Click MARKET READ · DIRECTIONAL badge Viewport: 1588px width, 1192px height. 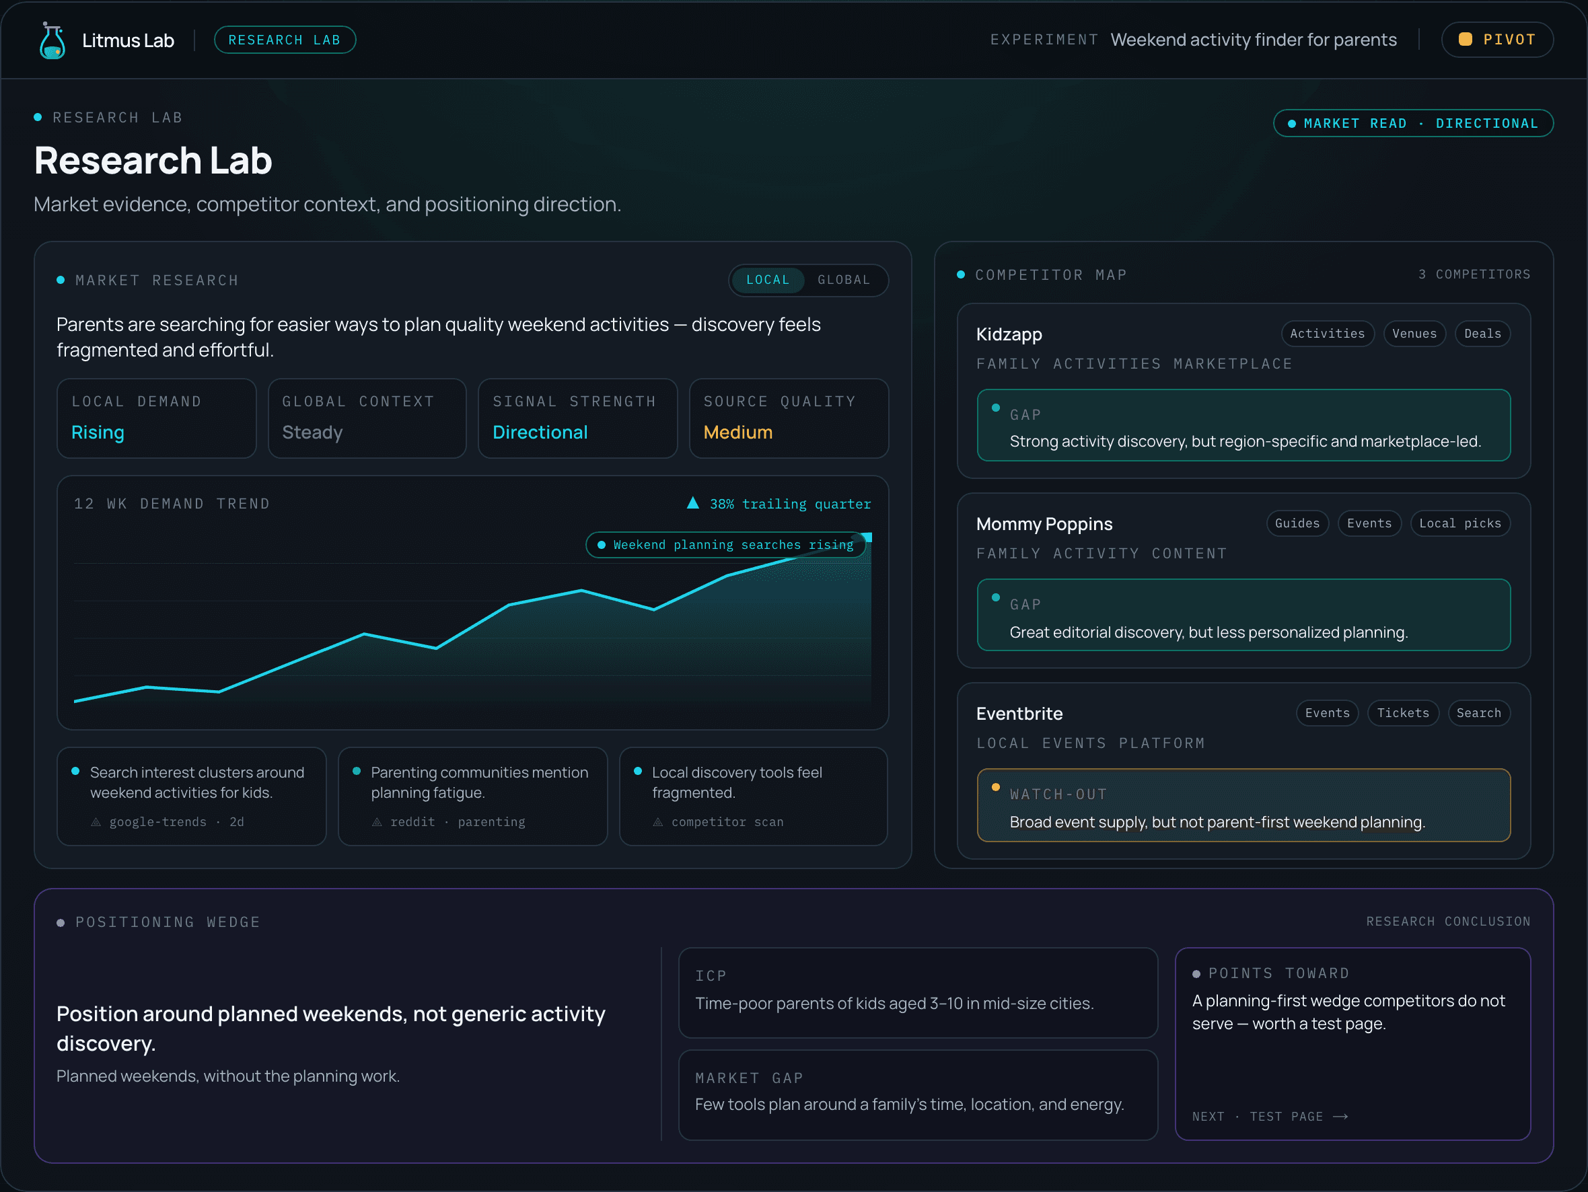(1413, 123)
